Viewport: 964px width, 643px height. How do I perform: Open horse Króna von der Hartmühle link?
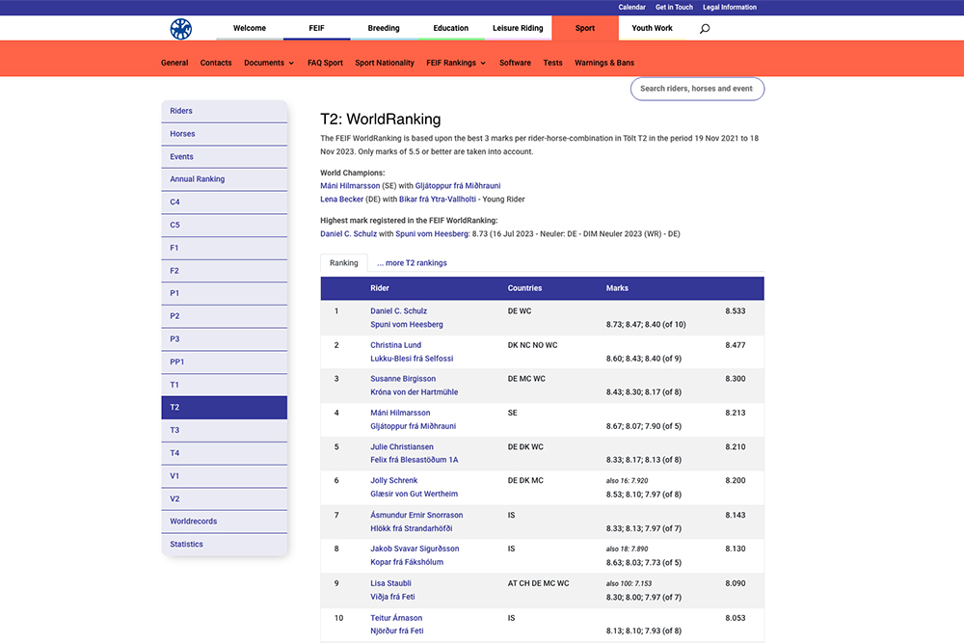[415, 392]
